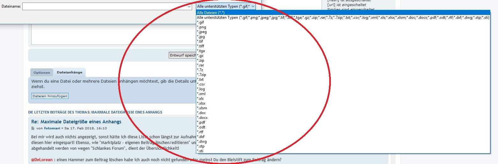Open the file type filter dropdown
498x164 pixels.
(226, 6)
